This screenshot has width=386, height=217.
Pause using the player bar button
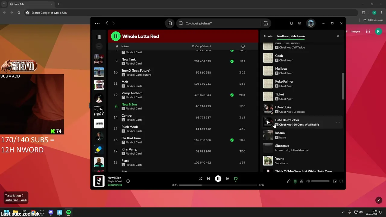coord(218,179)
